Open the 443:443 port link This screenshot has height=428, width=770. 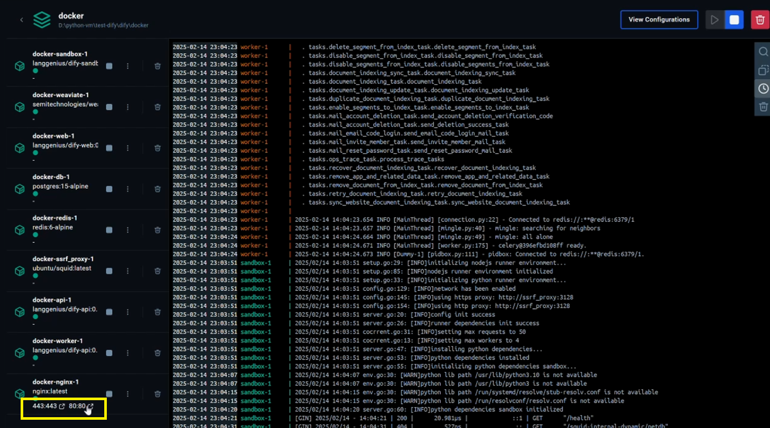pos(49,406)
